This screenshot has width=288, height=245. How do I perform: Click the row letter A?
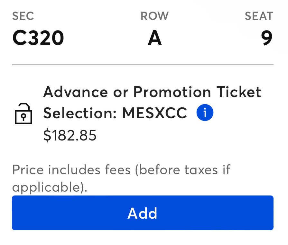(x=154, y=38)
